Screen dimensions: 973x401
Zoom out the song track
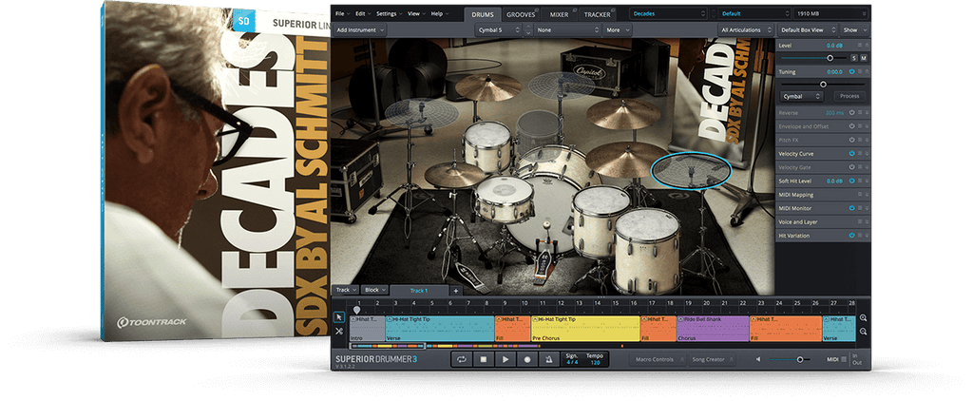[x=863, y=332]
